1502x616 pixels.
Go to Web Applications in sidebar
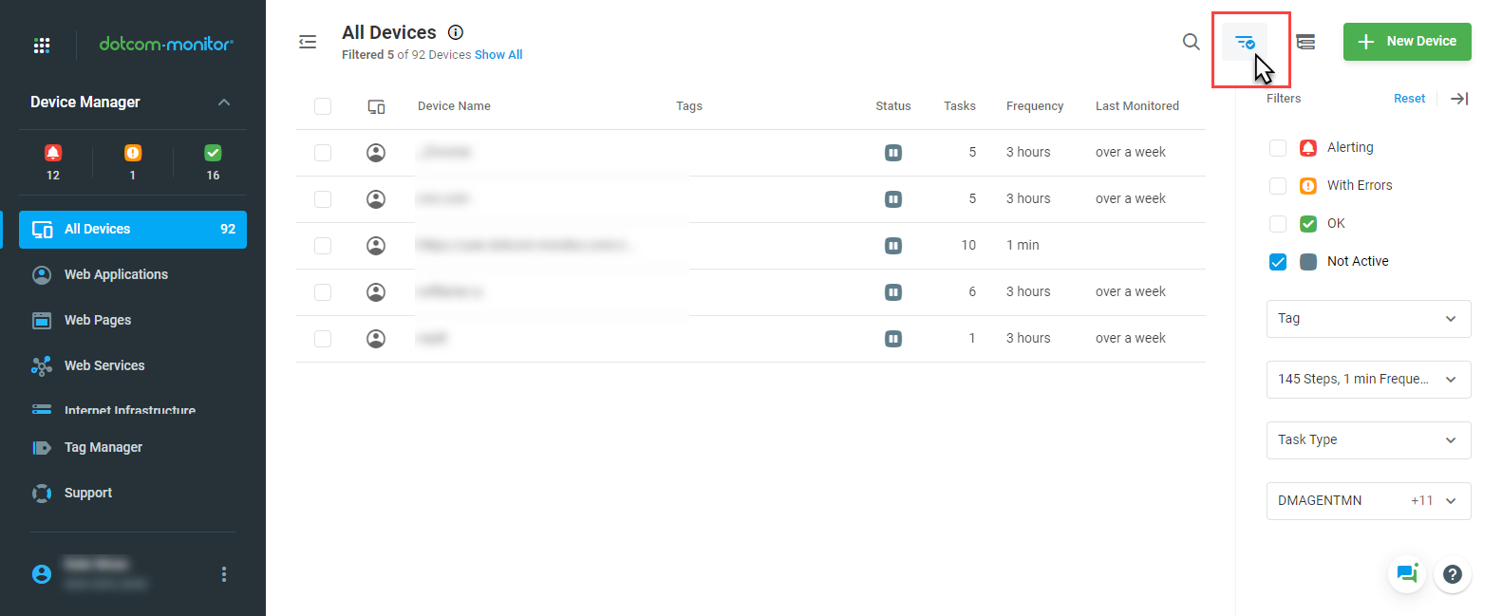click(116, 274)
